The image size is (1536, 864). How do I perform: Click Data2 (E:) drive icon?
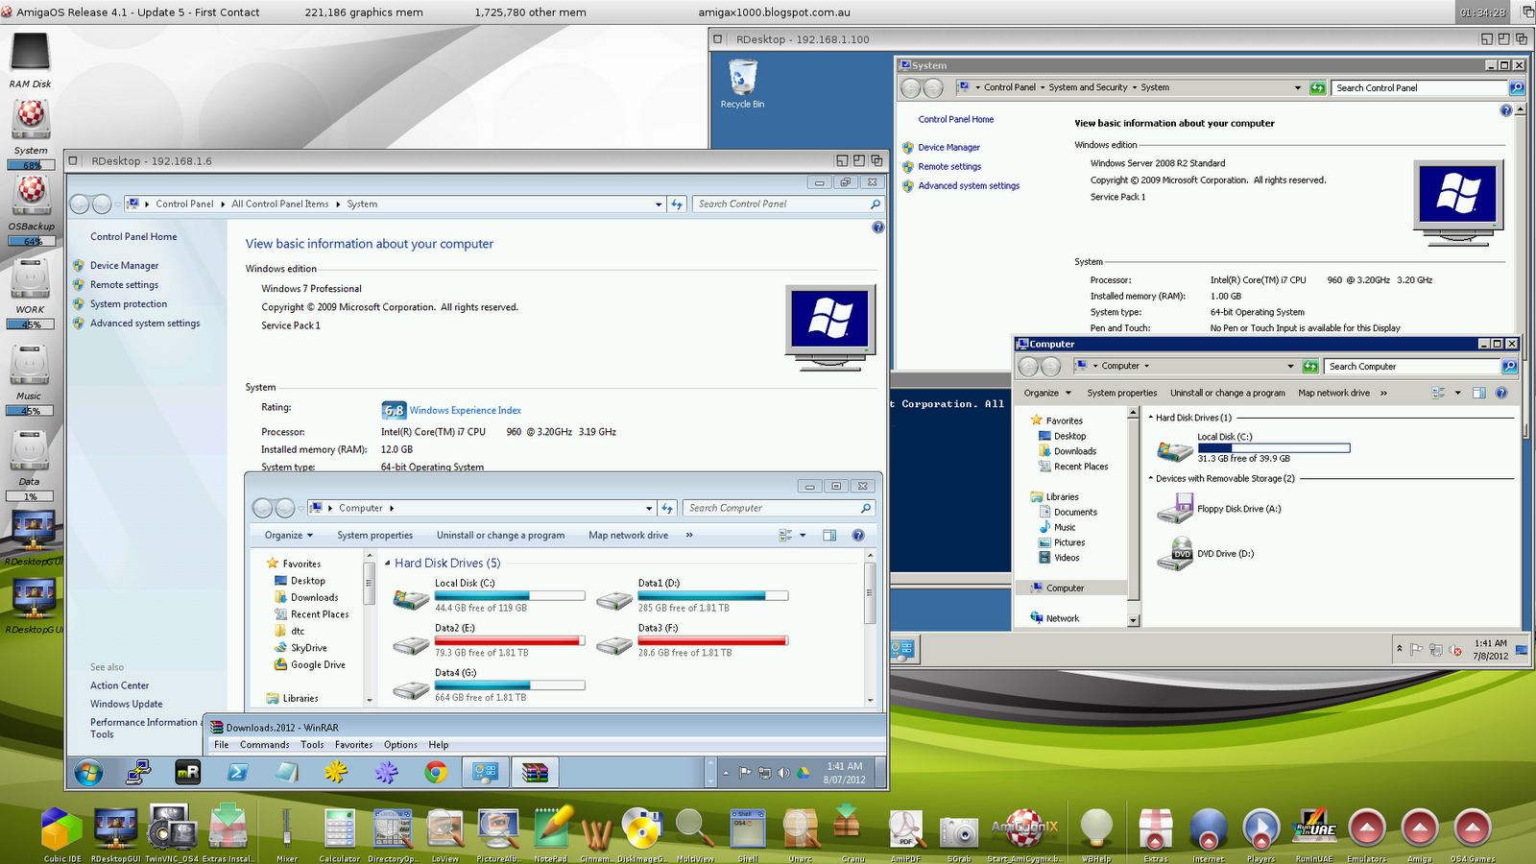coord(411,645)
